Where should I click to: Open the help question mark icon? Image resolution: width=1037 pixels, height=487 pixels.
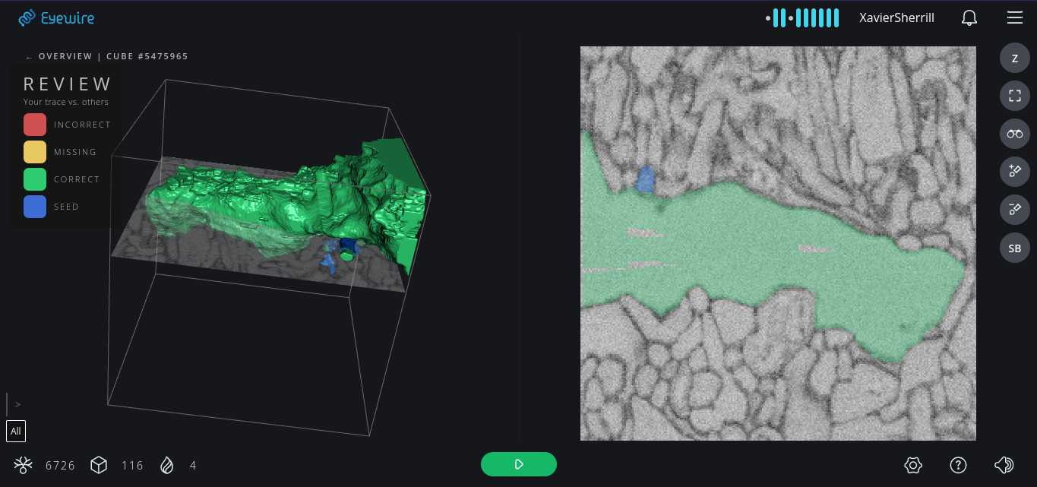tap(958, 465)
